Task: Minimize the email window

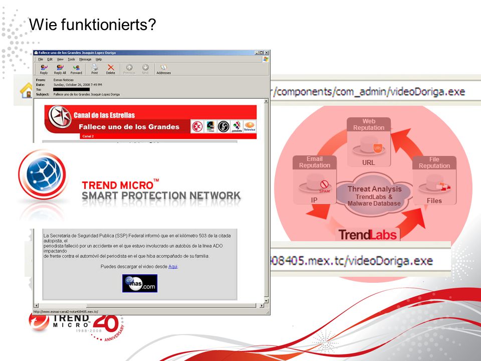Action: [257, 53]
